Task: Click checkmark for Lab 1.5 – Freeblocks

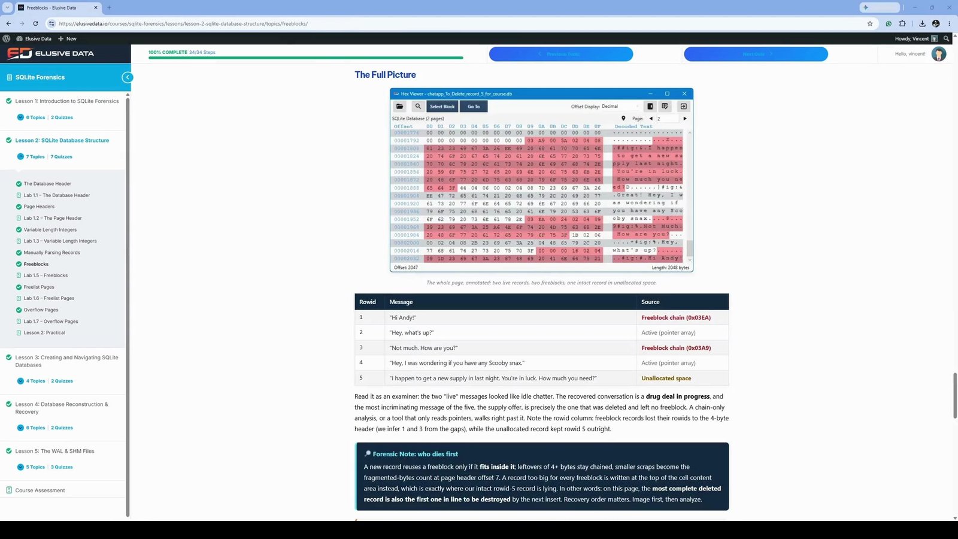Action: pos(19,275)
